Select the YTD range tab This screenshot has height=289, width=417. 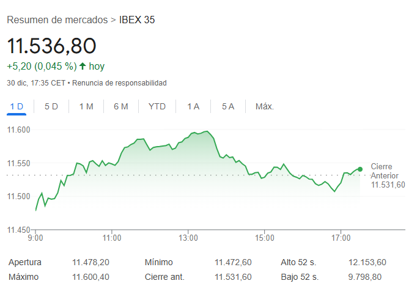[x=157, y=106]
